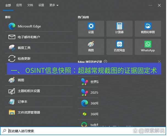Dismiss the Edge 浏览历史记录 section
168x137 pixels.
coord(159,61)
